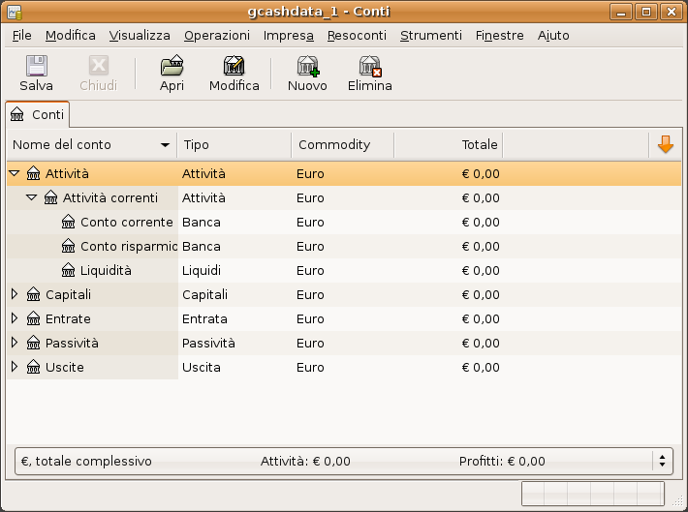Click the Nuovo new account icon
The height and width of the screenshot is (512, 688).
[x=307, y=67]
